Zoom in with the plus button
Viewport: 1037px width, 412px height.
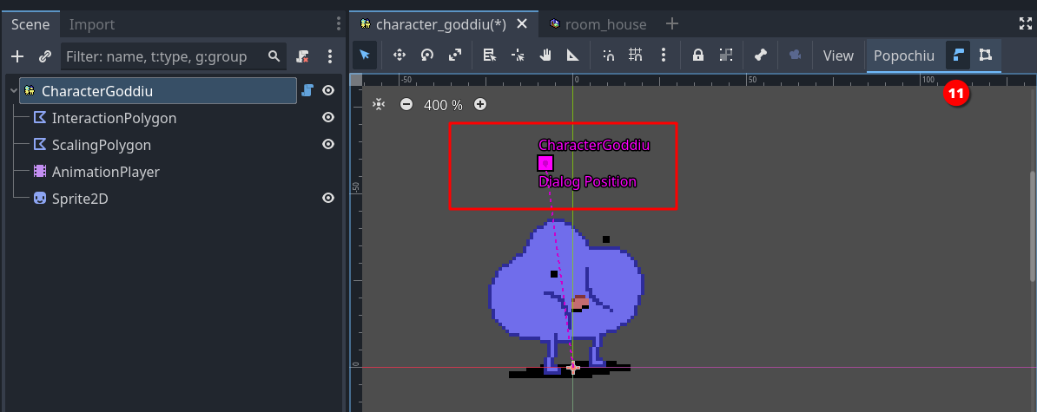point(480,104)
